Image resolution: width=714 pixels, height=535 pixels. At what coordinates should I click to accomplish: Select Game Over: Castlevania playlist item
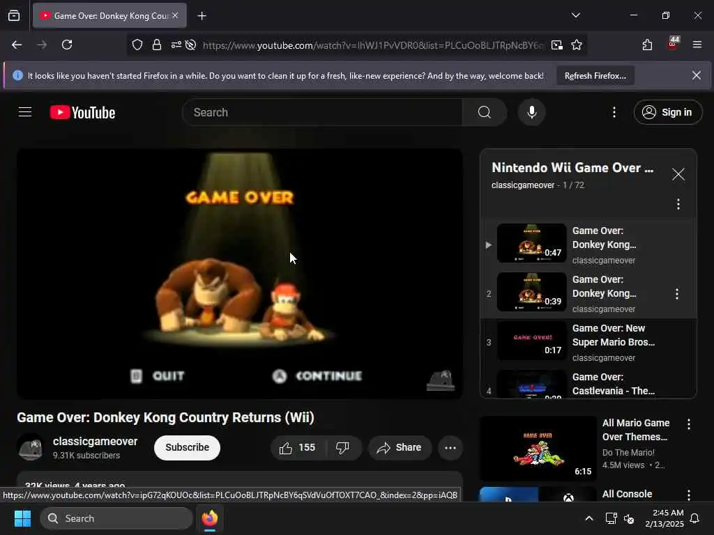tap(588, 384)
